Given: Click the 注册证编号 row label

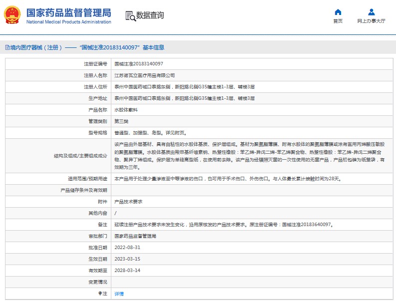Looking at the screenshot, I should (95, 64).
